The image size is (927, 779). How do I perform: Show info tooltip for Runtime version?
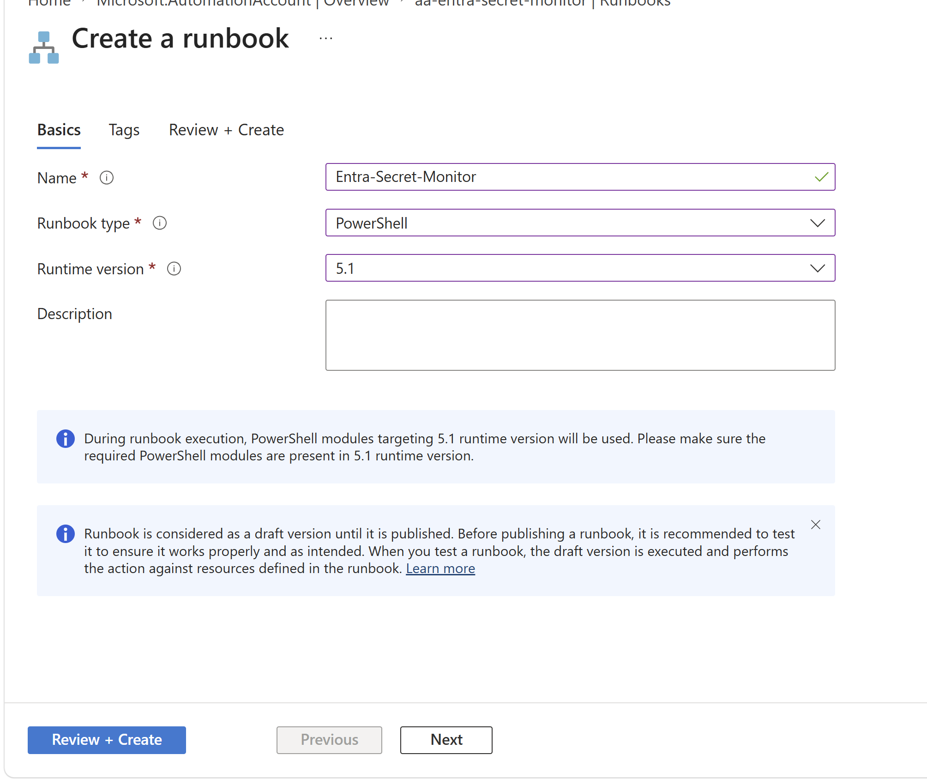click(x=174, y=269)
